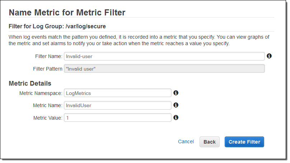
Task: Focus the Filter Name field containing Invalid-user
Action: 164,56
